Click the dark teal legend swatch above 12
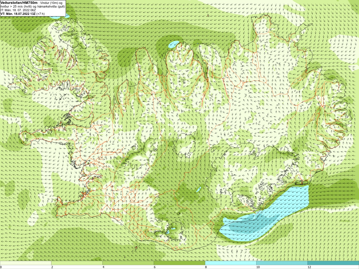 click(333, 263)
